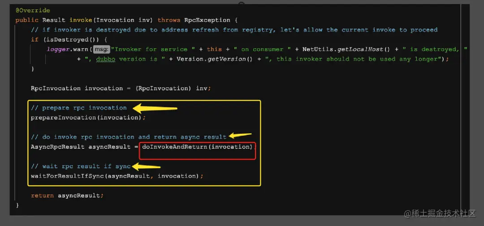The height and width of the screenshot is (226, 484).
Task: Click doInvokeAndReturn(invocation) call
Action: pyautogui.click(x=198, y=147)
